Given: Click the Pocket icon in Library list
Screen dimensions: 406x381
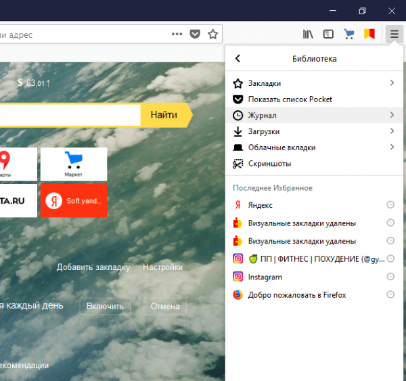Looking at the screenshot, I should (238, 99).
